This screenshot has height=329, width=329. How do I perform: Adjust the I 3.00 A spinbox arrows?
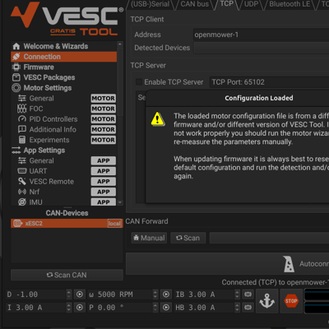pyautogui.click(x=69, y=308)
